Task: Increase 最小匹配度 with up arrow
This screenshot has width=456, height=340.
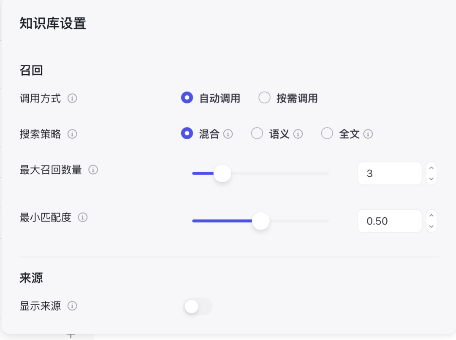Action: [431, 216]
